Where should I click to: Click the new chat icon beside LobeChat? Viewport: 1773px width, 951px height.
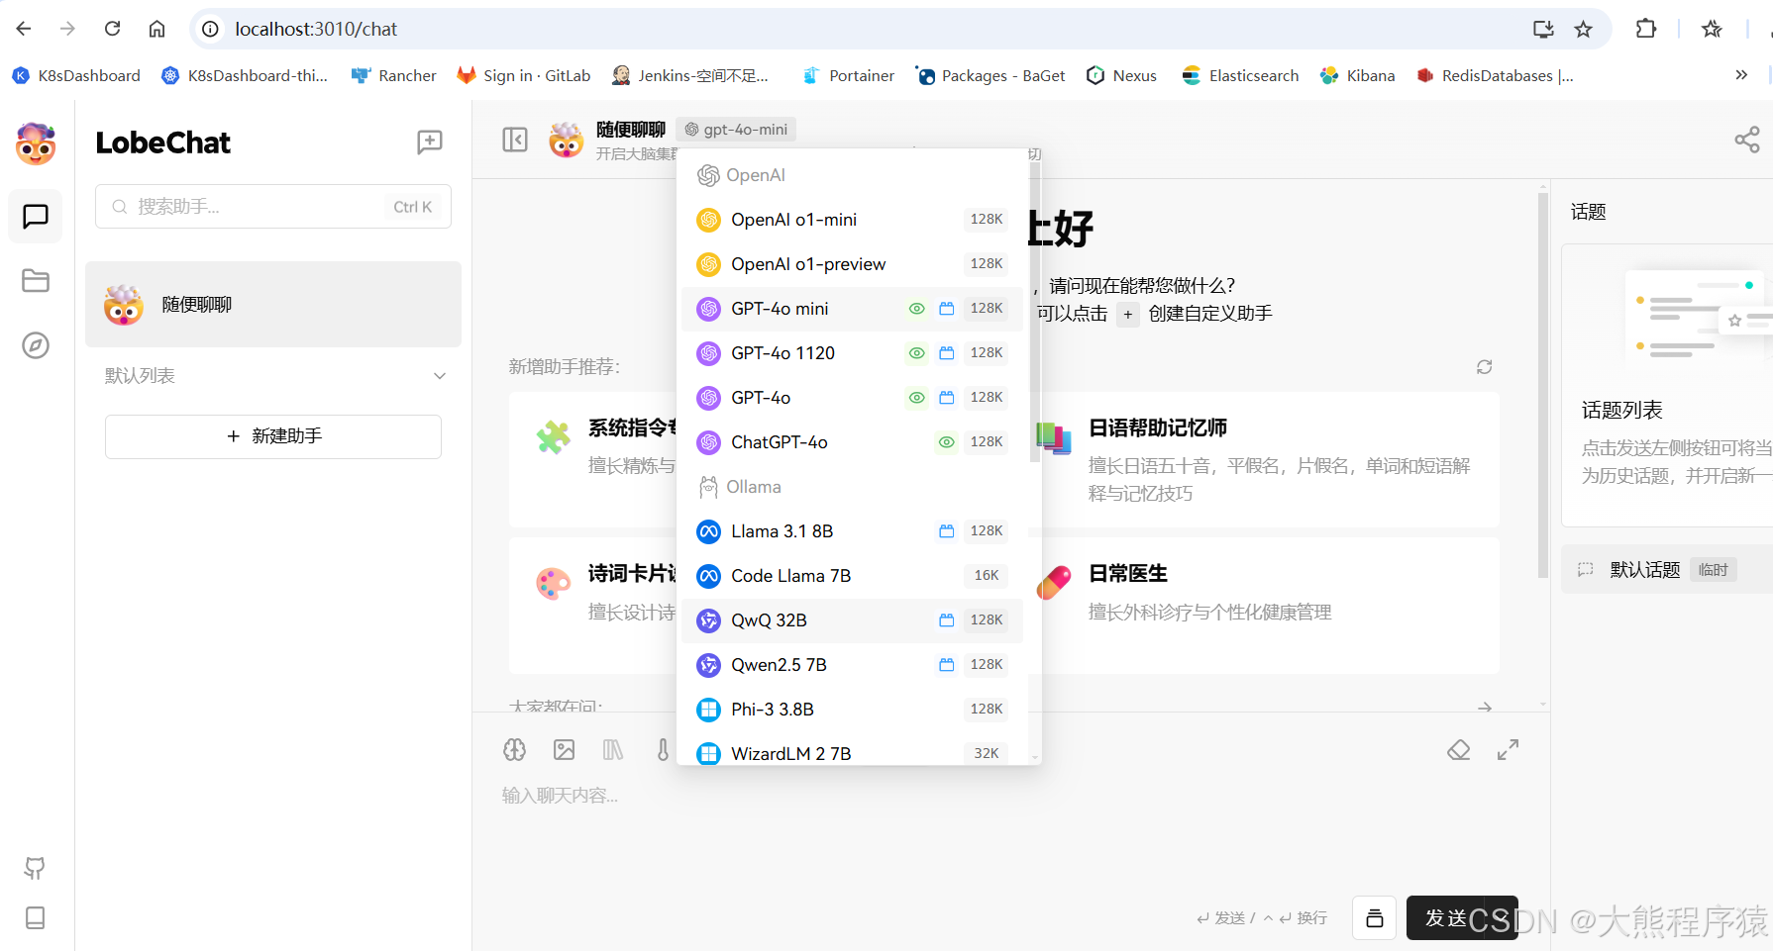pyautogui.click(x=430, y=143)
